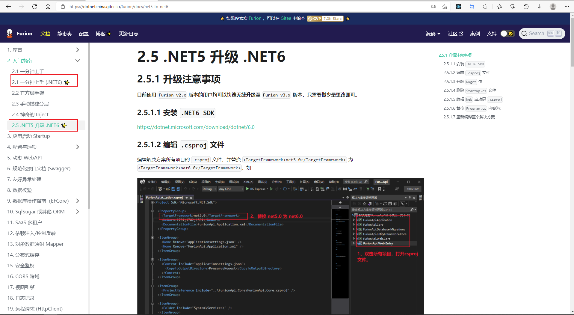Jump to 2.5.1.4 删除 Startup.cs 文件
The width and height of the screenshot is (574, 315).
pos(470,91)
